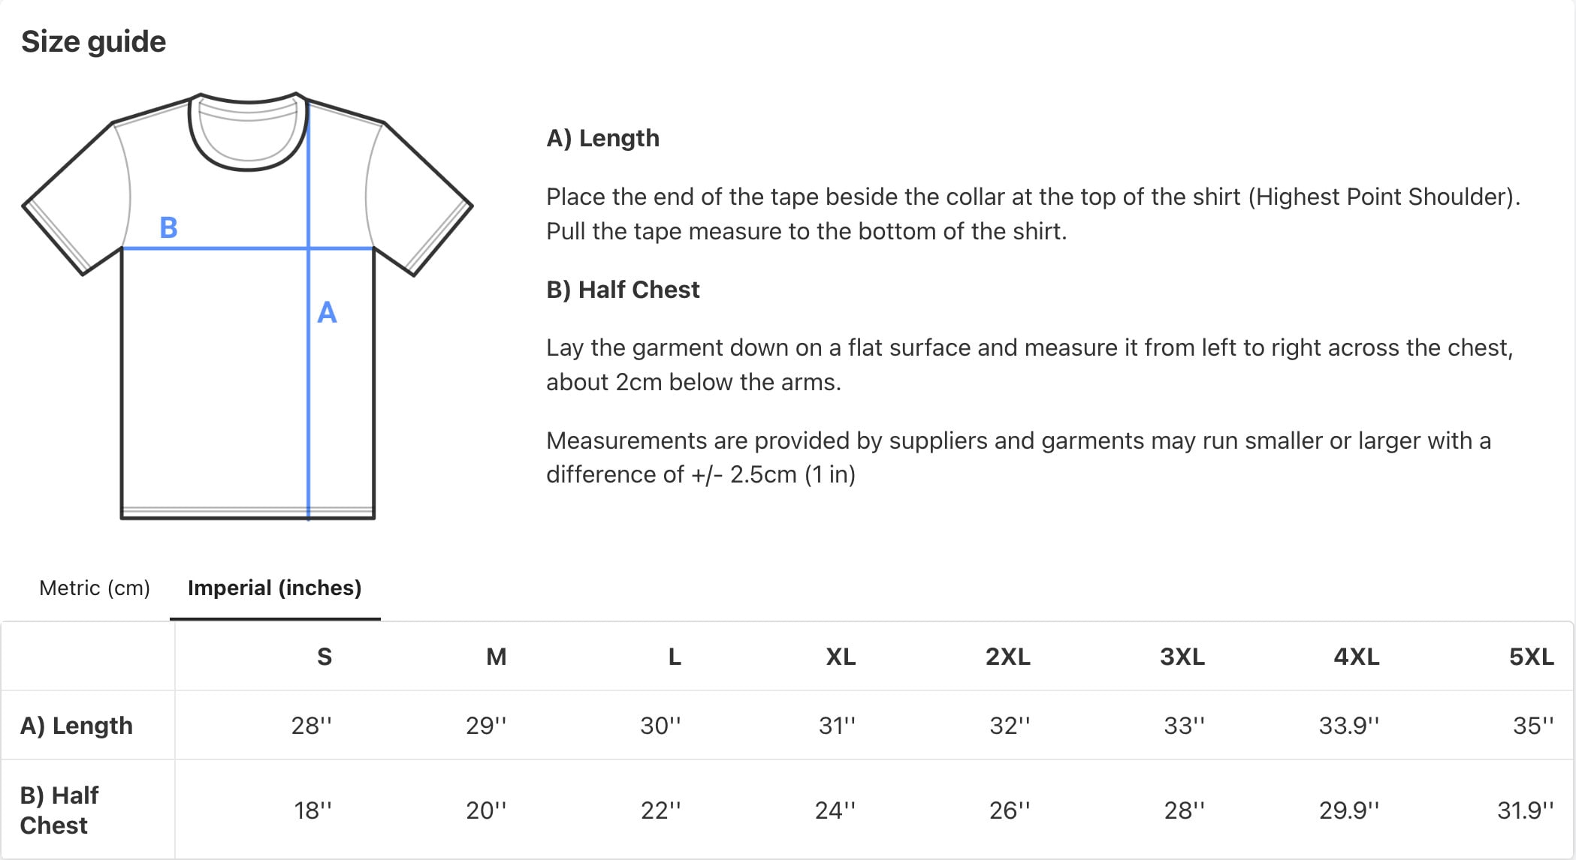Select the 3XL size column header

1182,657
